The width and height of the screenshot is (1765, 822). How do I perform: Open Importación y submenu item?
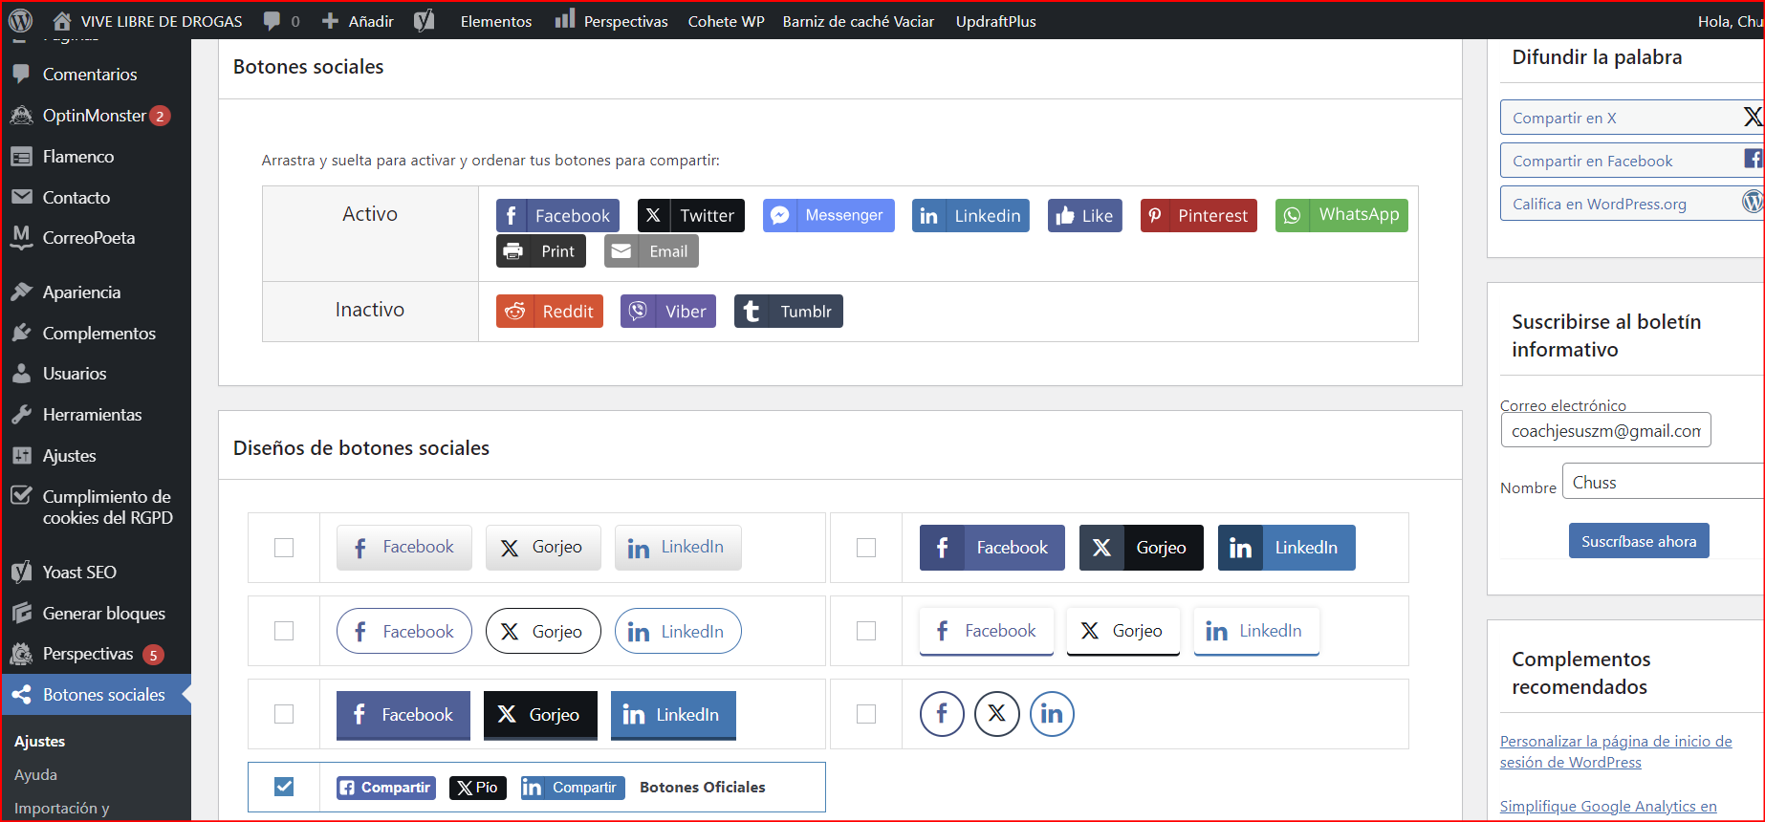click(62, 809)
